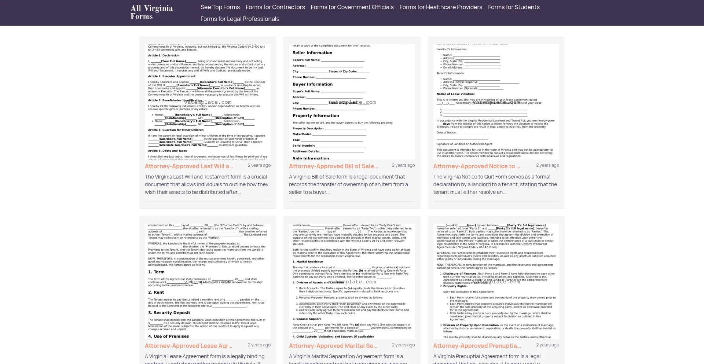704x364 pixels.
Task: Click Attorney-Approved Last Will title link
Action: pyautogui.click(x=189, y=166)
